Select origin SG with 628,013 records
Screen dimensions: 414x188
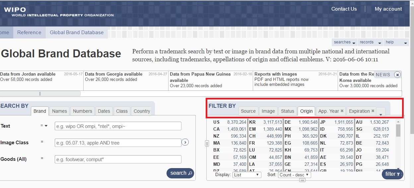[x=372, y=129]
